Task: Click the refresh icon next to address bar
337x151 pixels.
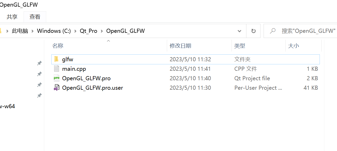Action: coord(253,31)
